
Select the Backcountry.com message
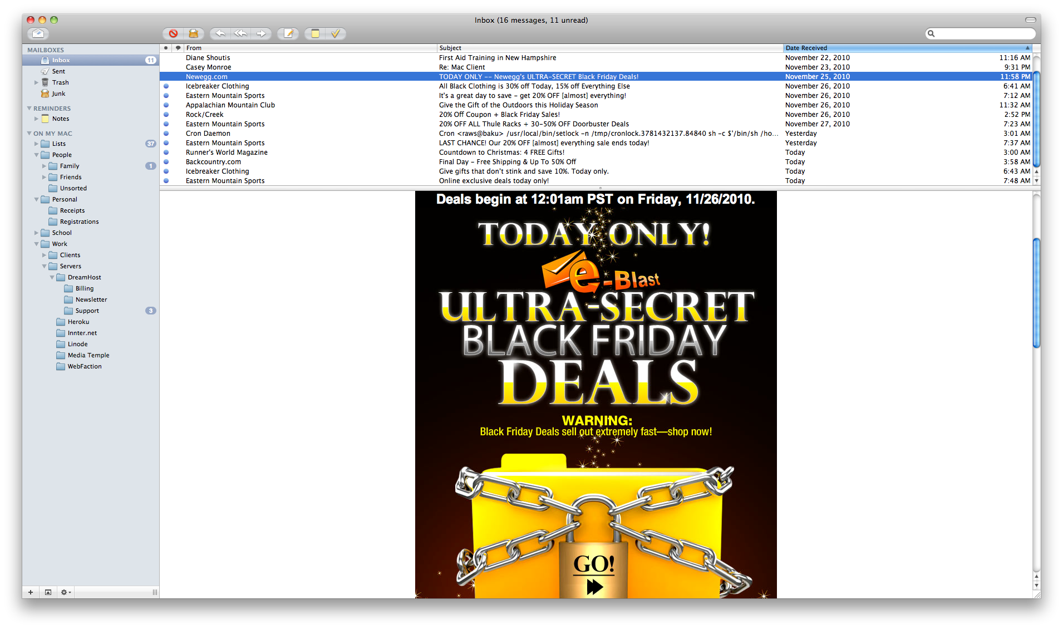(596, 162)
